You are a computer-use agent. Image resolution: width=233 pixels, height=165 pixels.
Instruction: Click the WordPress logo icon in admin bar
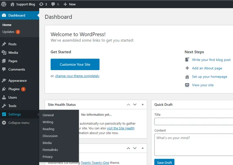pos(4,4)
